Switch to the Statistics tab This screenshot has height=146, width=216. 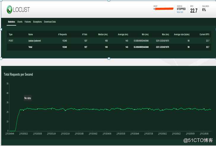tap(12, 22)
